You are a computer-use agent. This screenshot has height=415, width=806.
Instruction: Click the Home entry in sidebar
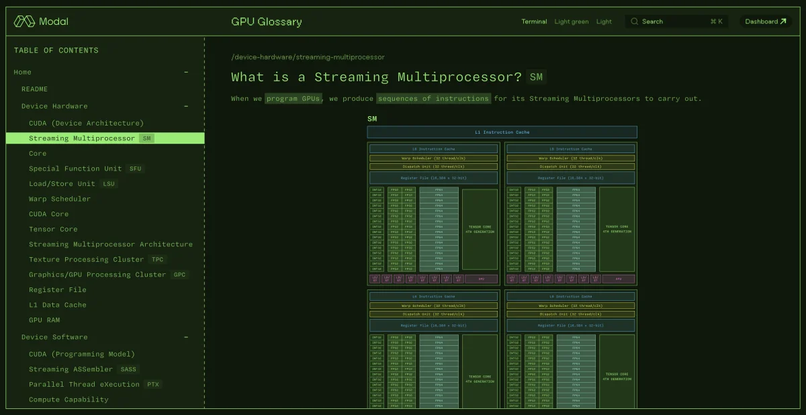22,72
